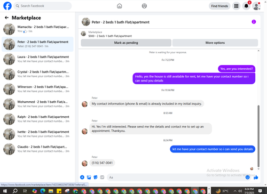Viewport: 267px width, 194px height.
Task: Open the volume speaker tray icon
Action: 240,191
